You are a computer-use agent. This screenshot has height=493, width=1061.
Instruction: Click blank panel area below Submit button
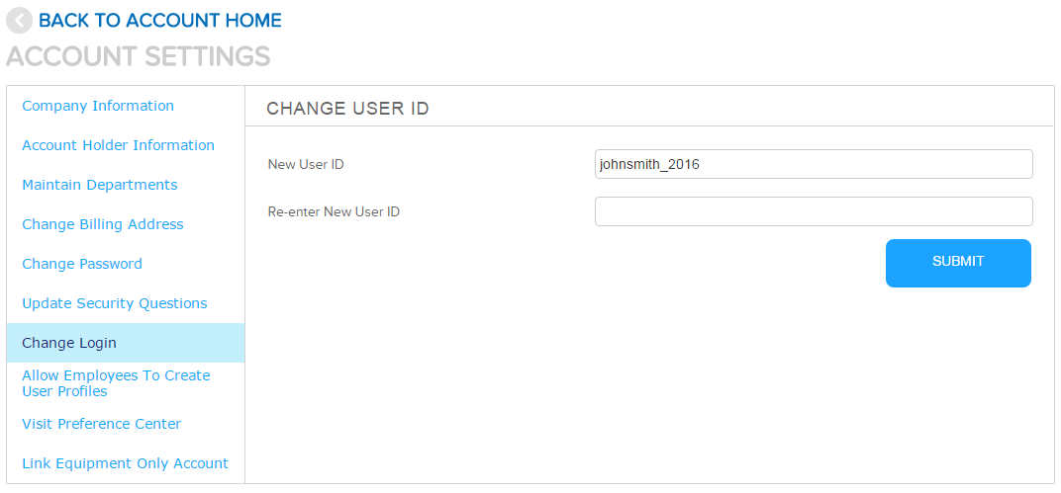(x=648, y=385)
